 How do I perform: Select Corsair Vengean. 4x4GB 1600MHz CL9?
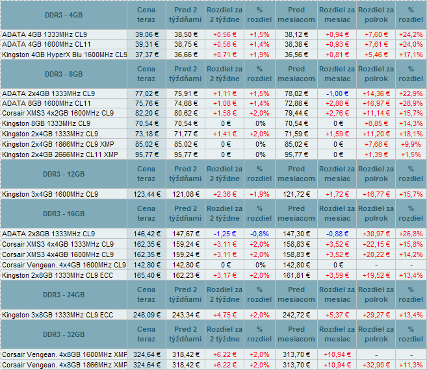tap(64, 265)
